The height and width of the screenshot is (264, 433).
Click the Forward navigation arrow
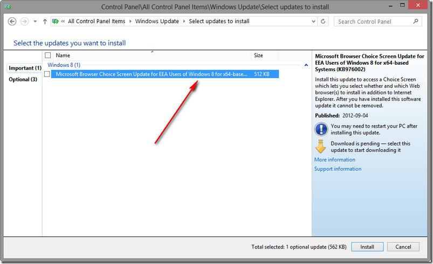point(24,22)
